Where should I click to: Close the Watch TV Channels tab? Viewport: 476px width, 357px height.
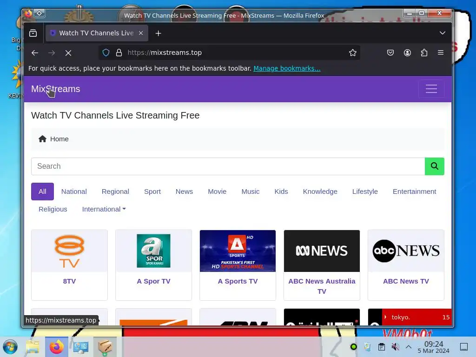tap(141, 33)
